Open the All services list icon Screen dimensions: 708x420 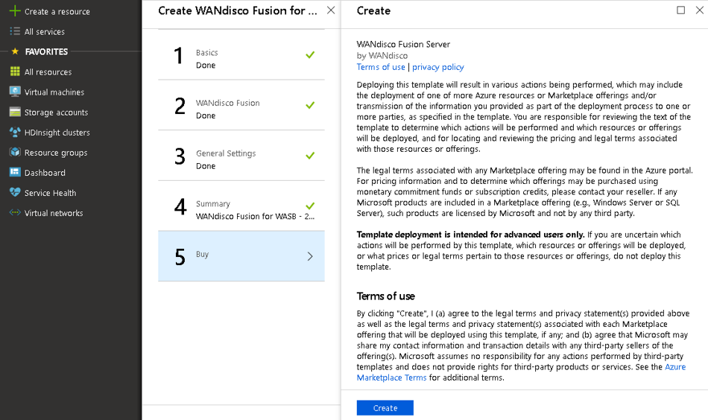pos(15,31)
